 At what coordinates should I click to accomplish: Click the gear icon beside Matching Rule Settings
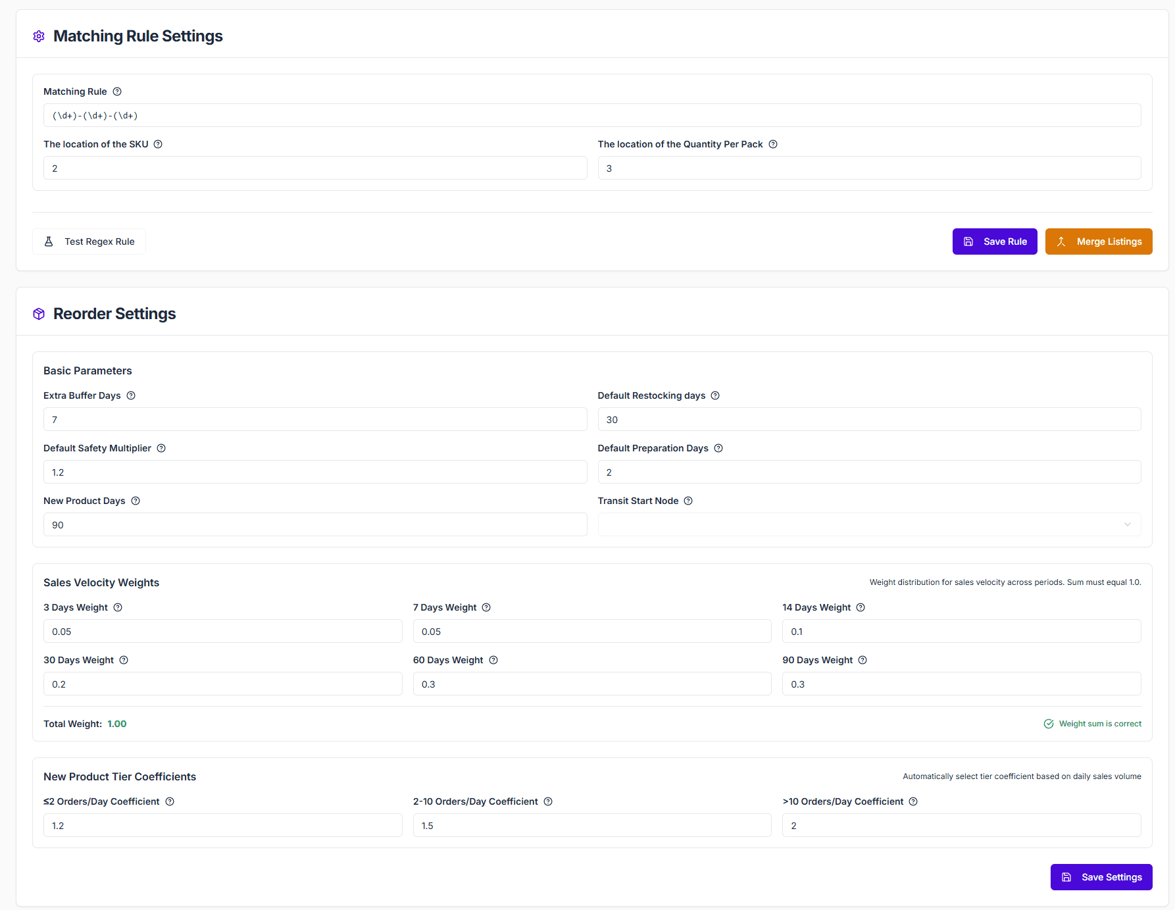(x=39, y=36)
